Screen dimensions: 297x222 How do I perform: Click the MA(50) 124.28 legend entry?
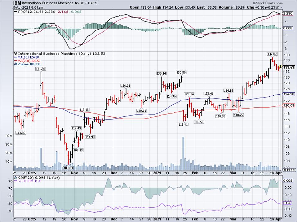(x=27, y=57)
